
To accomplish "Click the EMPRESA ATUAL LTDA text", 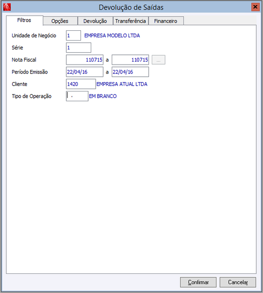I will 122,84.
